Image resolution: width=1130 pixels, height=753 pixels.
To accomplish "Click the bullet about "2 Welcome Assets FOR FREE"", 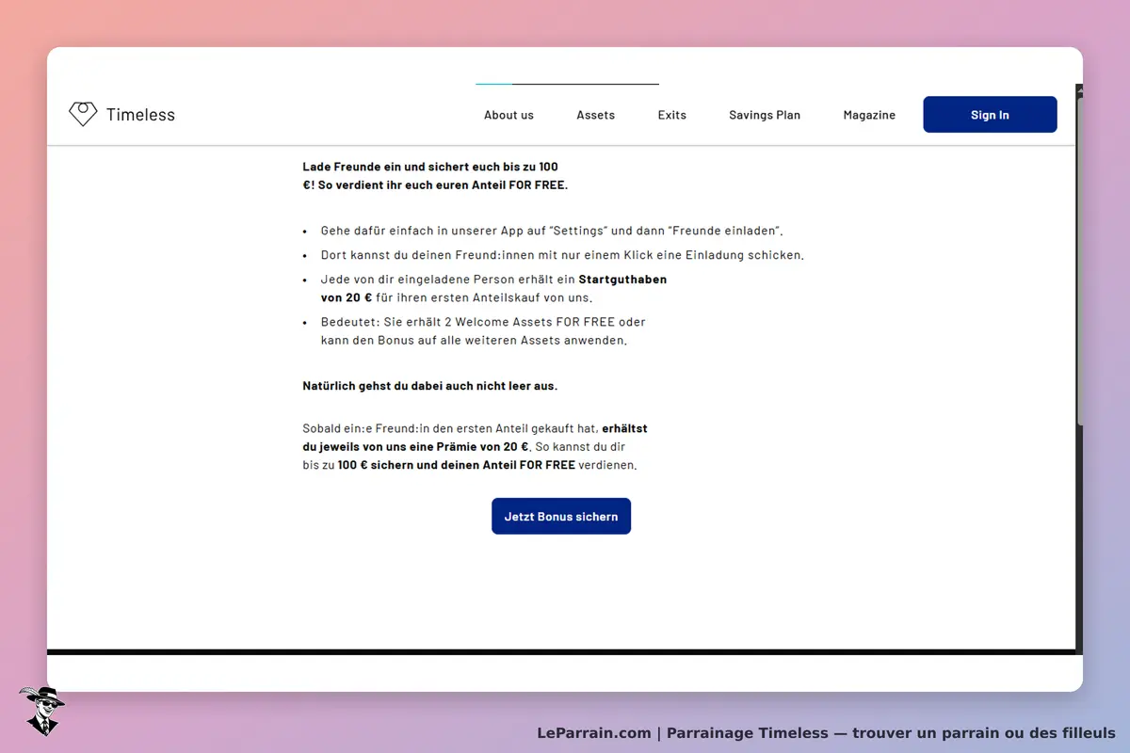I will tap(483, 331).
